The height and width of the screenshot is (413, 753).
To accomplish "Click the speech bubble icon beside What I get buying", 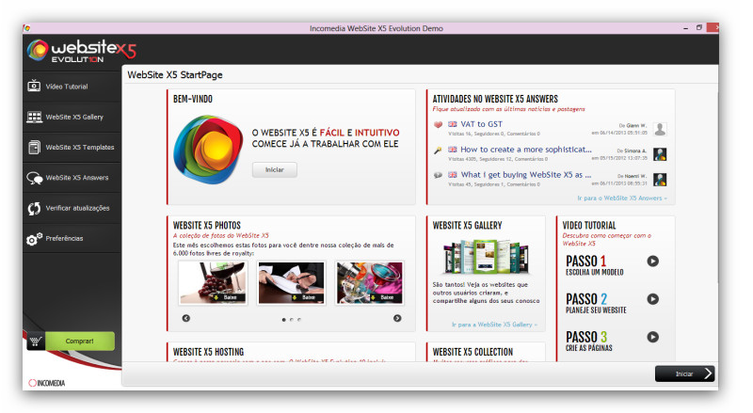I will [x=438, y=175].
